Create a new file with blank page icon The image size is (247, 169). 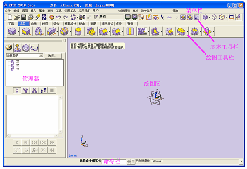(x=10, y=17)
